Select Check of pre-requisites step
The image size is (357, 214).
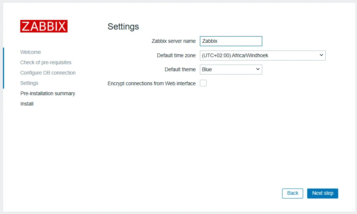coord(46,62)
